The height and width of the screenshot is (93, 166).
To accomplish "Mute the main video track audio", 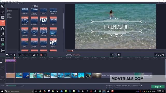I will 4,79.
